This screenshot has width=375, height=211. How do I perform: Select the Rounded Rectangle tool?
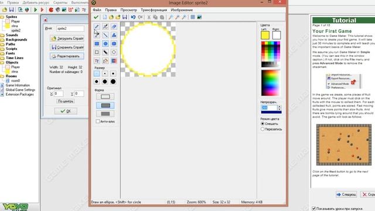[114, 44]
